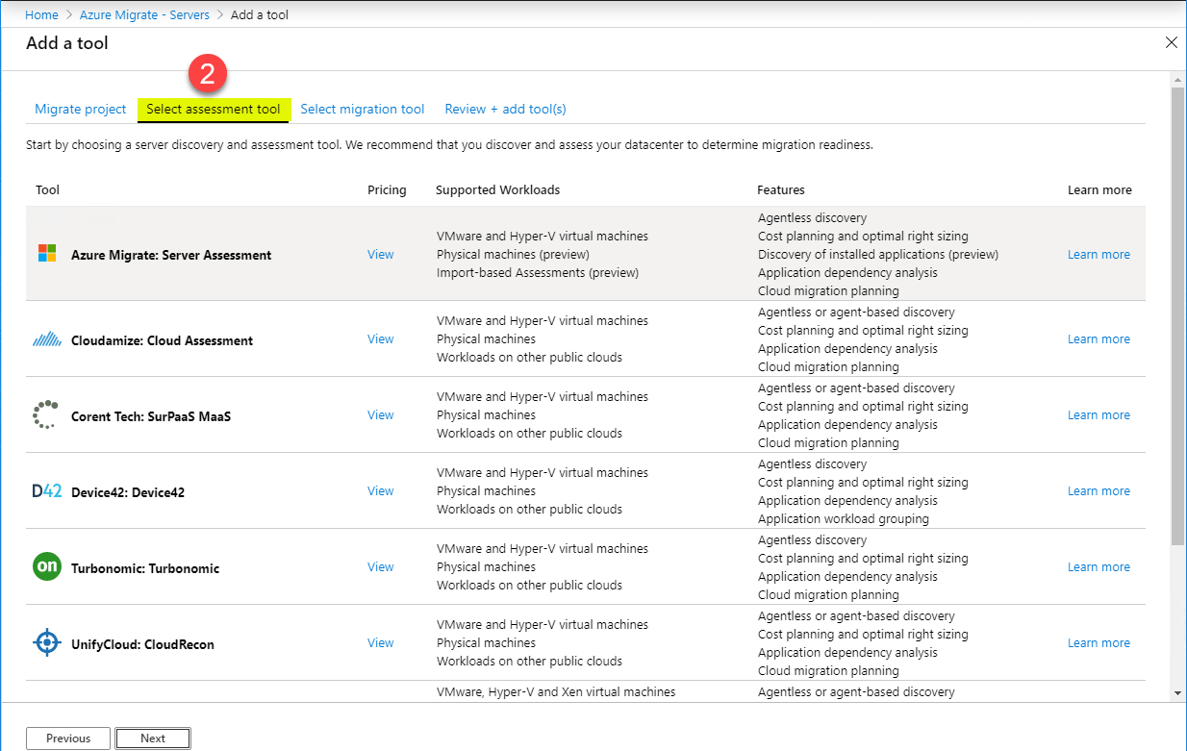Viewport: 1187px width, 751px height.
Task: Click the Device42 logo icon
Action: [x=47, y=491]
